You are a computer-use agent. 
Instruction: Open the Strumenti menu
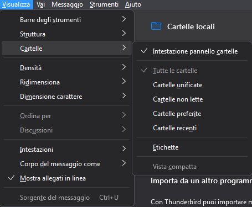pyautogui.click(x=104, y=4)
